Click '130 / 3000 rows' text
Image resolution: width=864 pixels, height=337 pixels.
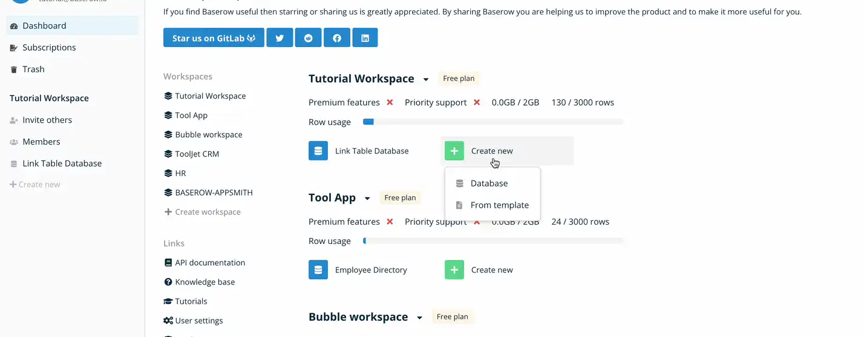pos(583,103)
